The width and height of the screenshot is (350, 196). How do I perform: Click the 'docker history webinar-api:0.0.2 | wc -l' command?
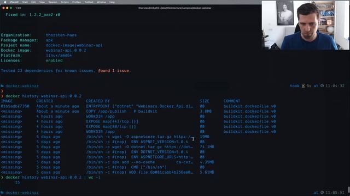(x=52, y=177)
